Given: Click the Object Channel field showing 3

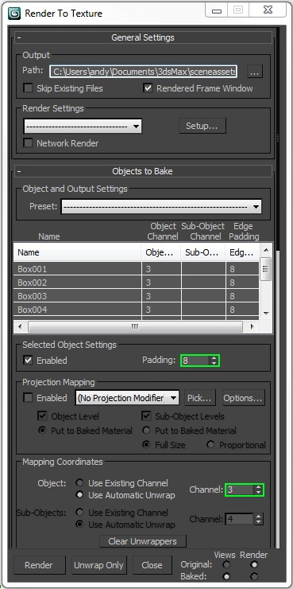Looking at the screenshot, I should pyautogui.click(x=240, y=490).
